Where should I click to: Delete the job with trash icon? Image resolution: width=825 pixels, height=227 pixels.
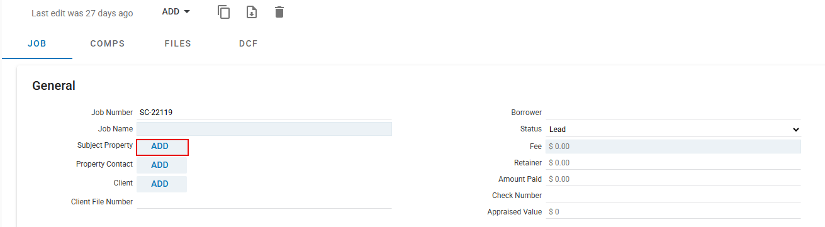[279, 12]
